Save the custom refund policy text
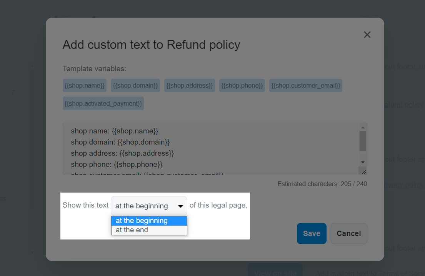Screen dimensions: 425x276 click(312, 233)
